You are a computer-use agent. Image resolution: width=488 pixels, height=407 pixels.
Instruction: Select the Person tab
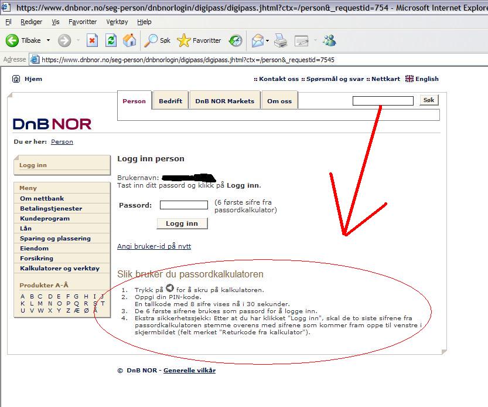click(x=134, y=101)
